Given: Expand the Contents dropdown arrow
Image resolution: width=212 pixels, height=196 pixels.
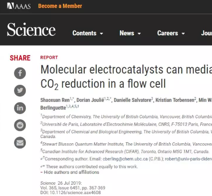Looking at the screenshot, I should (x=102, y=33).
